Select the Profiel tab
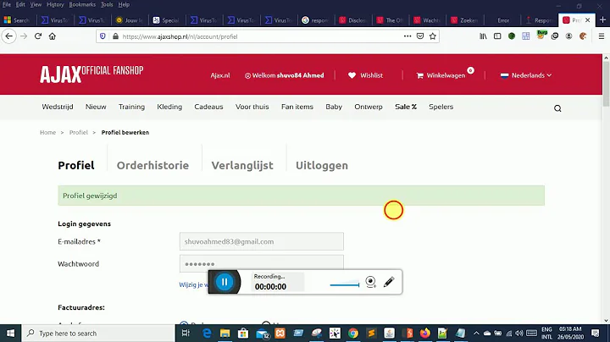This screenshot has width=610, height=342. (76, 165)
